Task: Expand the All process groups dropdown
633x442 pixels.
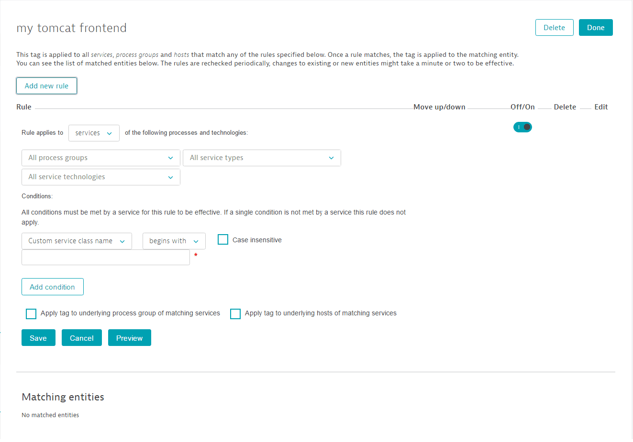Action: pos(101,158)
